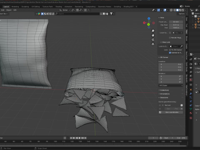Image resolution: width=200 pixels, height=150 pixels.
Task: Collapse the 3D Cursor panel
Action: [x=163, y=57]
